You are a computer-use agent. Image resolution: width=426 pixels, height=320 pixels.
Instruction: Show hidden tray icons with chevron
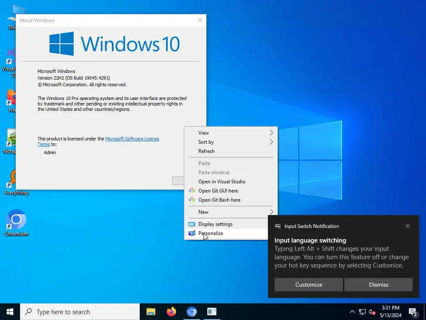[x=352, y=312]
